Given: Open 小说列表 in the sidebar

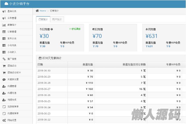Looking at the screenshot, I should coord(12,45).
